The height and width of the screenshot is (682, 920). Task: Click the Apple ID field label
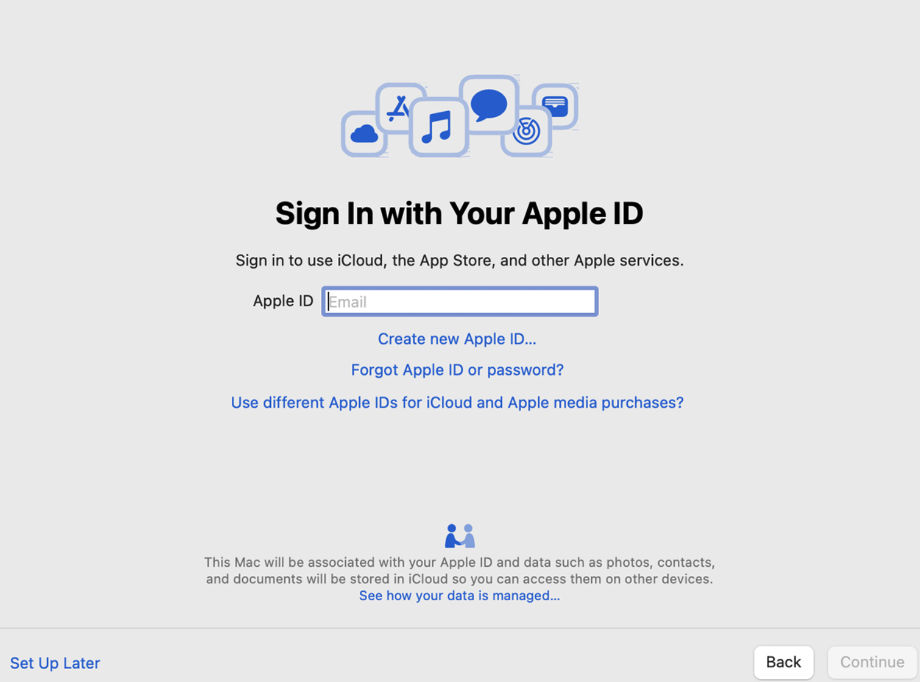[x=283, y=301]
